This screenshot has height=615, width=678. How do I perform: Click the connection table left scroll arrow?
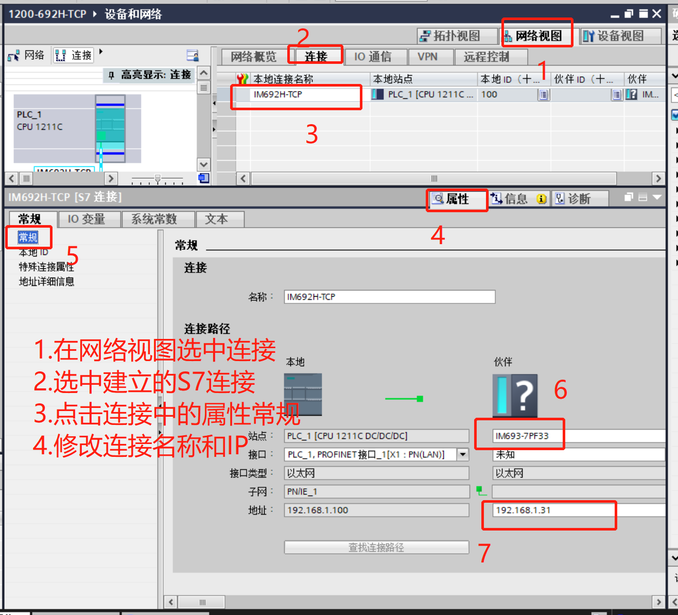(243, 179)
